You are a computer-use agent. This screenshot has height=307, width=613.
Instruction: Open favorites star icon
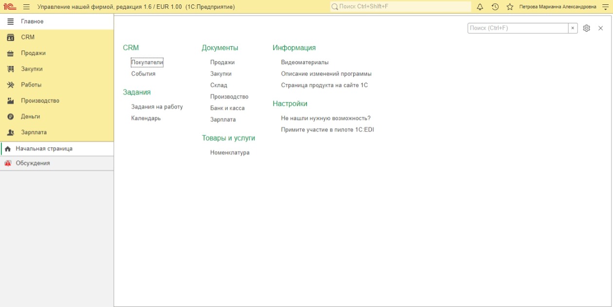coord(510,7)
